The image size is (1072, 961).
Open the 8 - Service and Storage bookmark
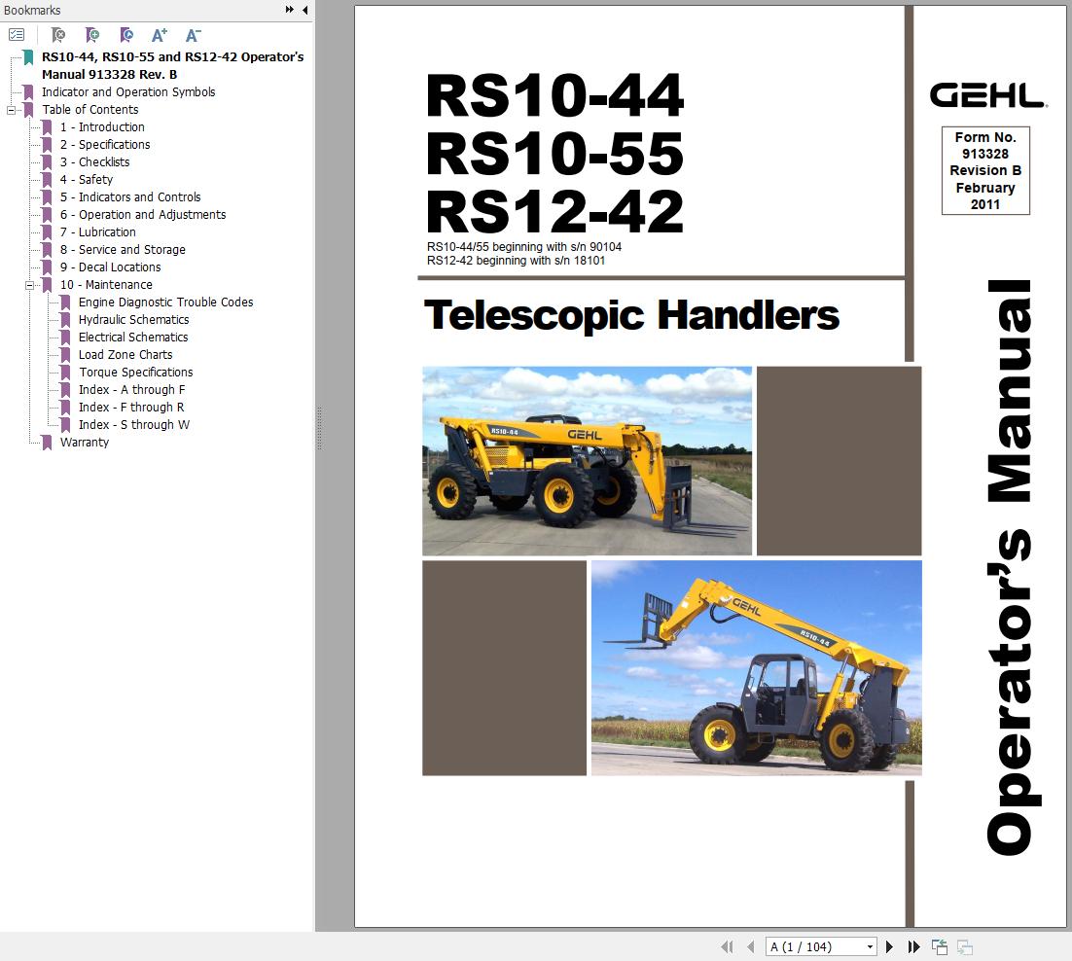coord(124,249)
